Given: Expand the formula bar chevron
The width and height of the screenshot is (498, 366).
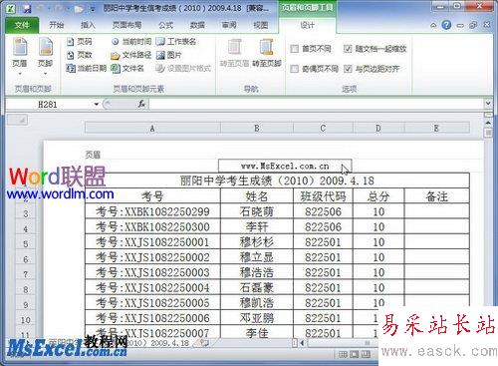Looking at the screenshot, I should click(x=488, y=104).
